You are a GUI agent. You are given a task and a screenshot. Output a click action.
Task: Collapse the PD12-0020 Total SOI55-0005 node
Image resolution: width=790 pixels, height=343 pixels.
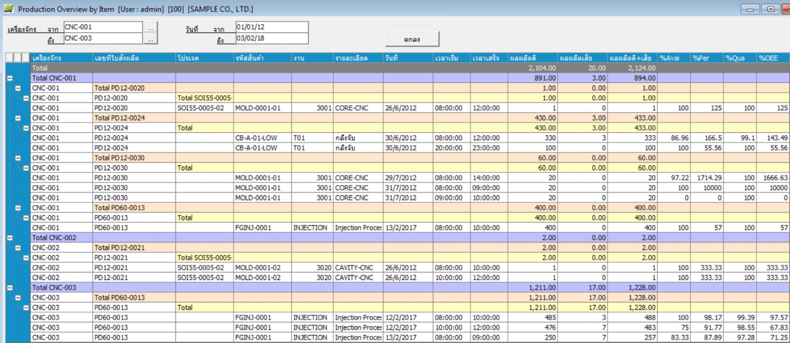point(26,98)
